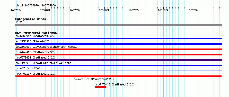The image size is (229, 97).
Task: Select the blue bar under nsv4199921
Action: coord(118,65)
